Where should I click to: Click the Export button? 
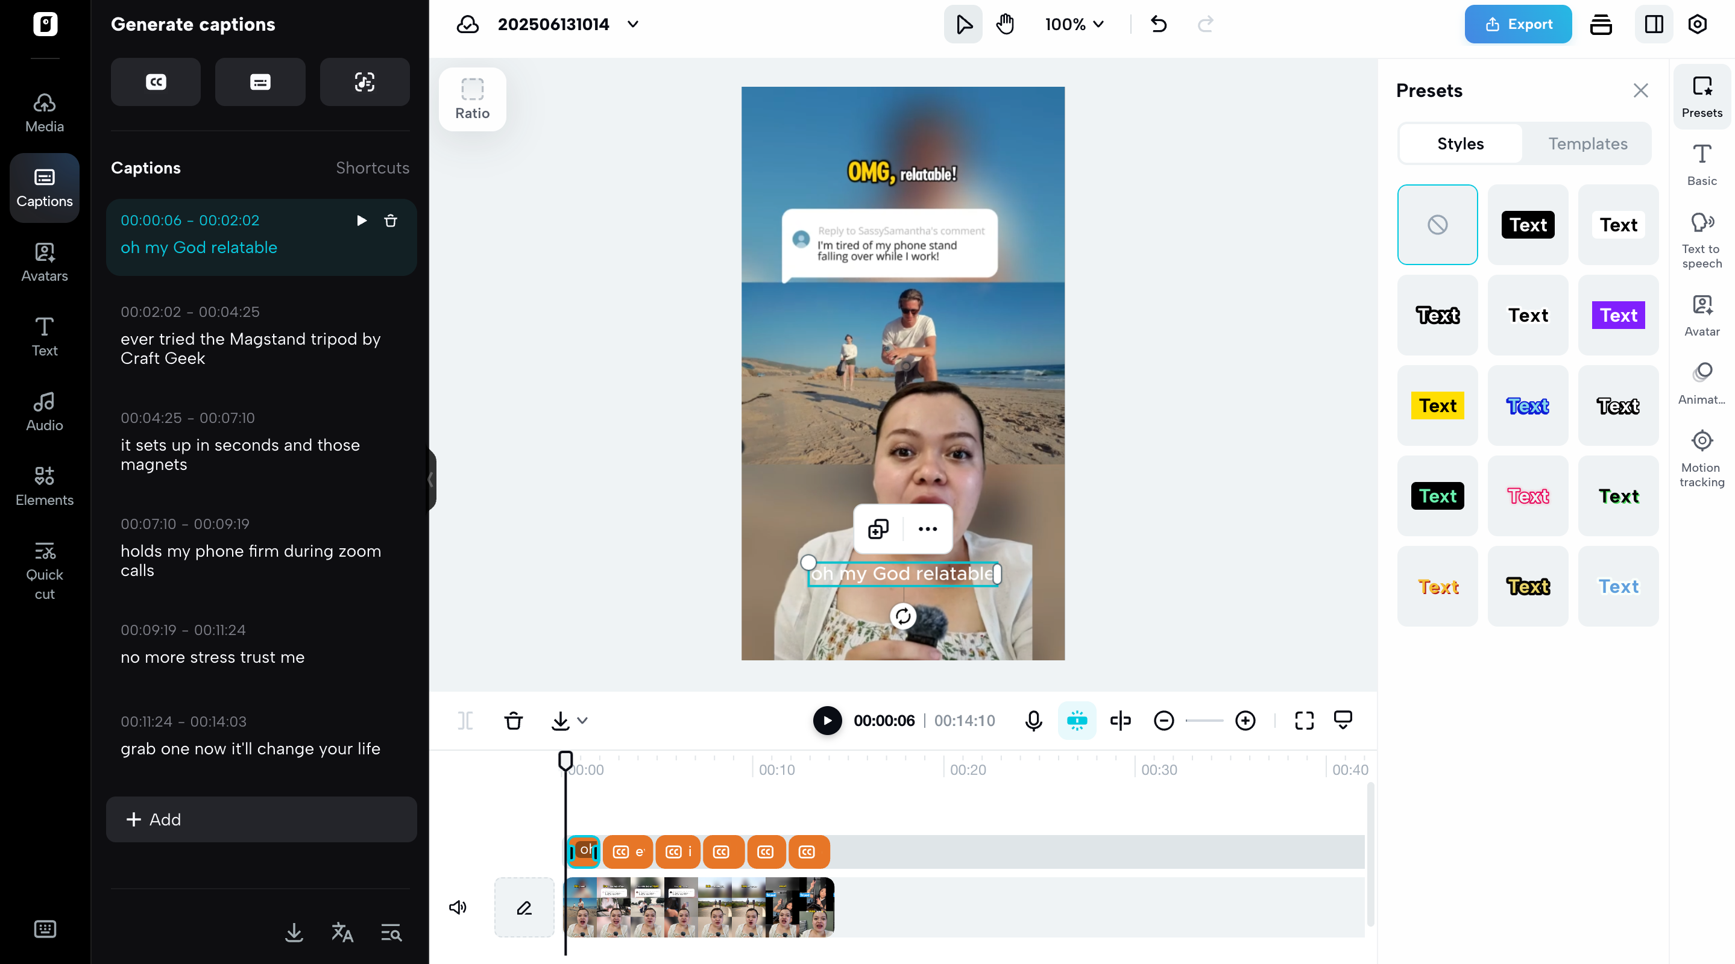[1518, 25]
